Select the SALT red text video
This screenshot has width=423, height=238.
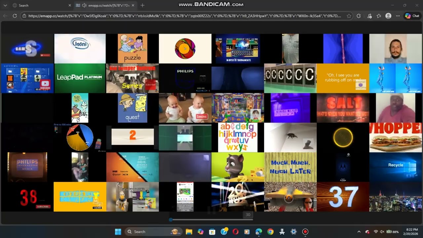click(343, 108)
